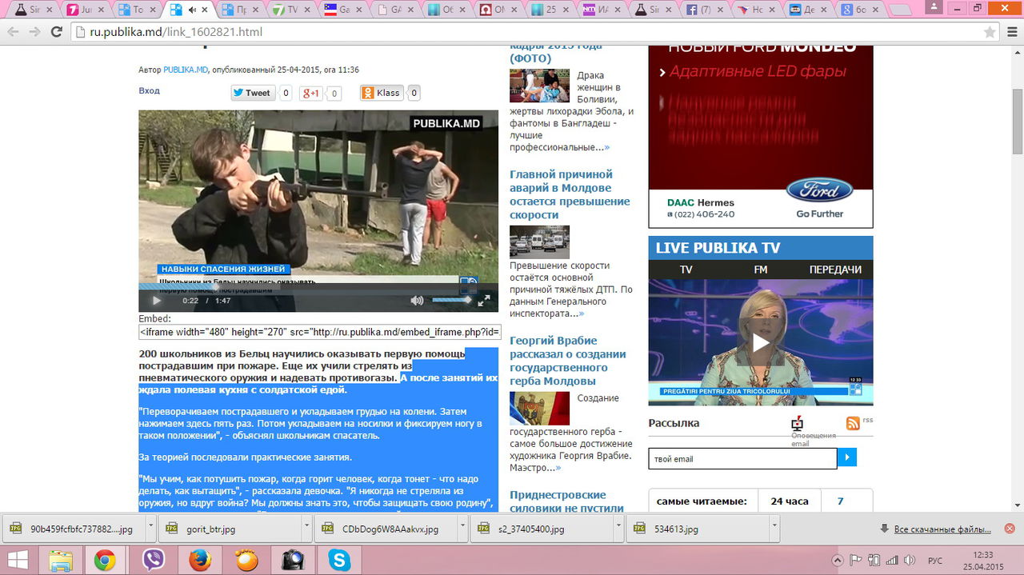Select the '7' most-read tab

click(x=840, y=501)
